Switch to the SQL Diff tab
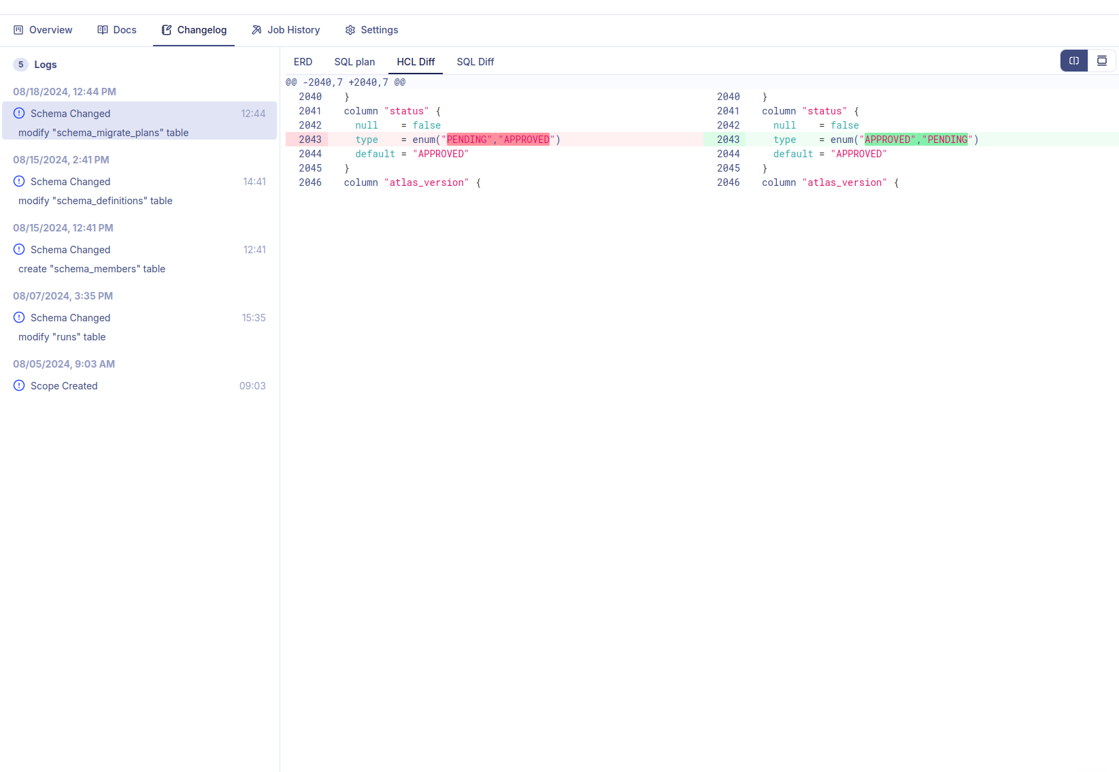The image size is (1119, 772). point(475,61)
